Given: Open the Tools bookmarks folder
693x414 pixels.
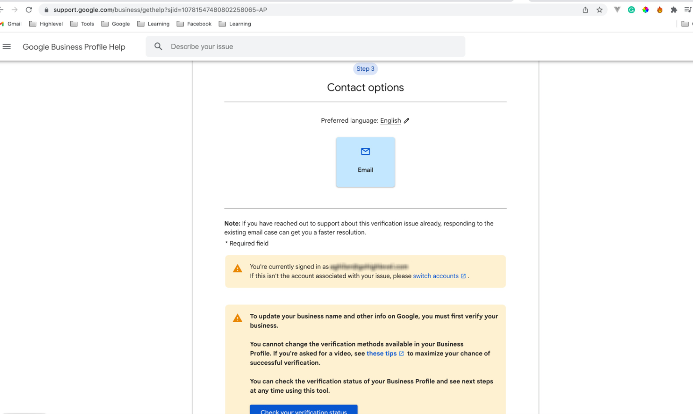Looking at the screenshot, I should point(82,24).
